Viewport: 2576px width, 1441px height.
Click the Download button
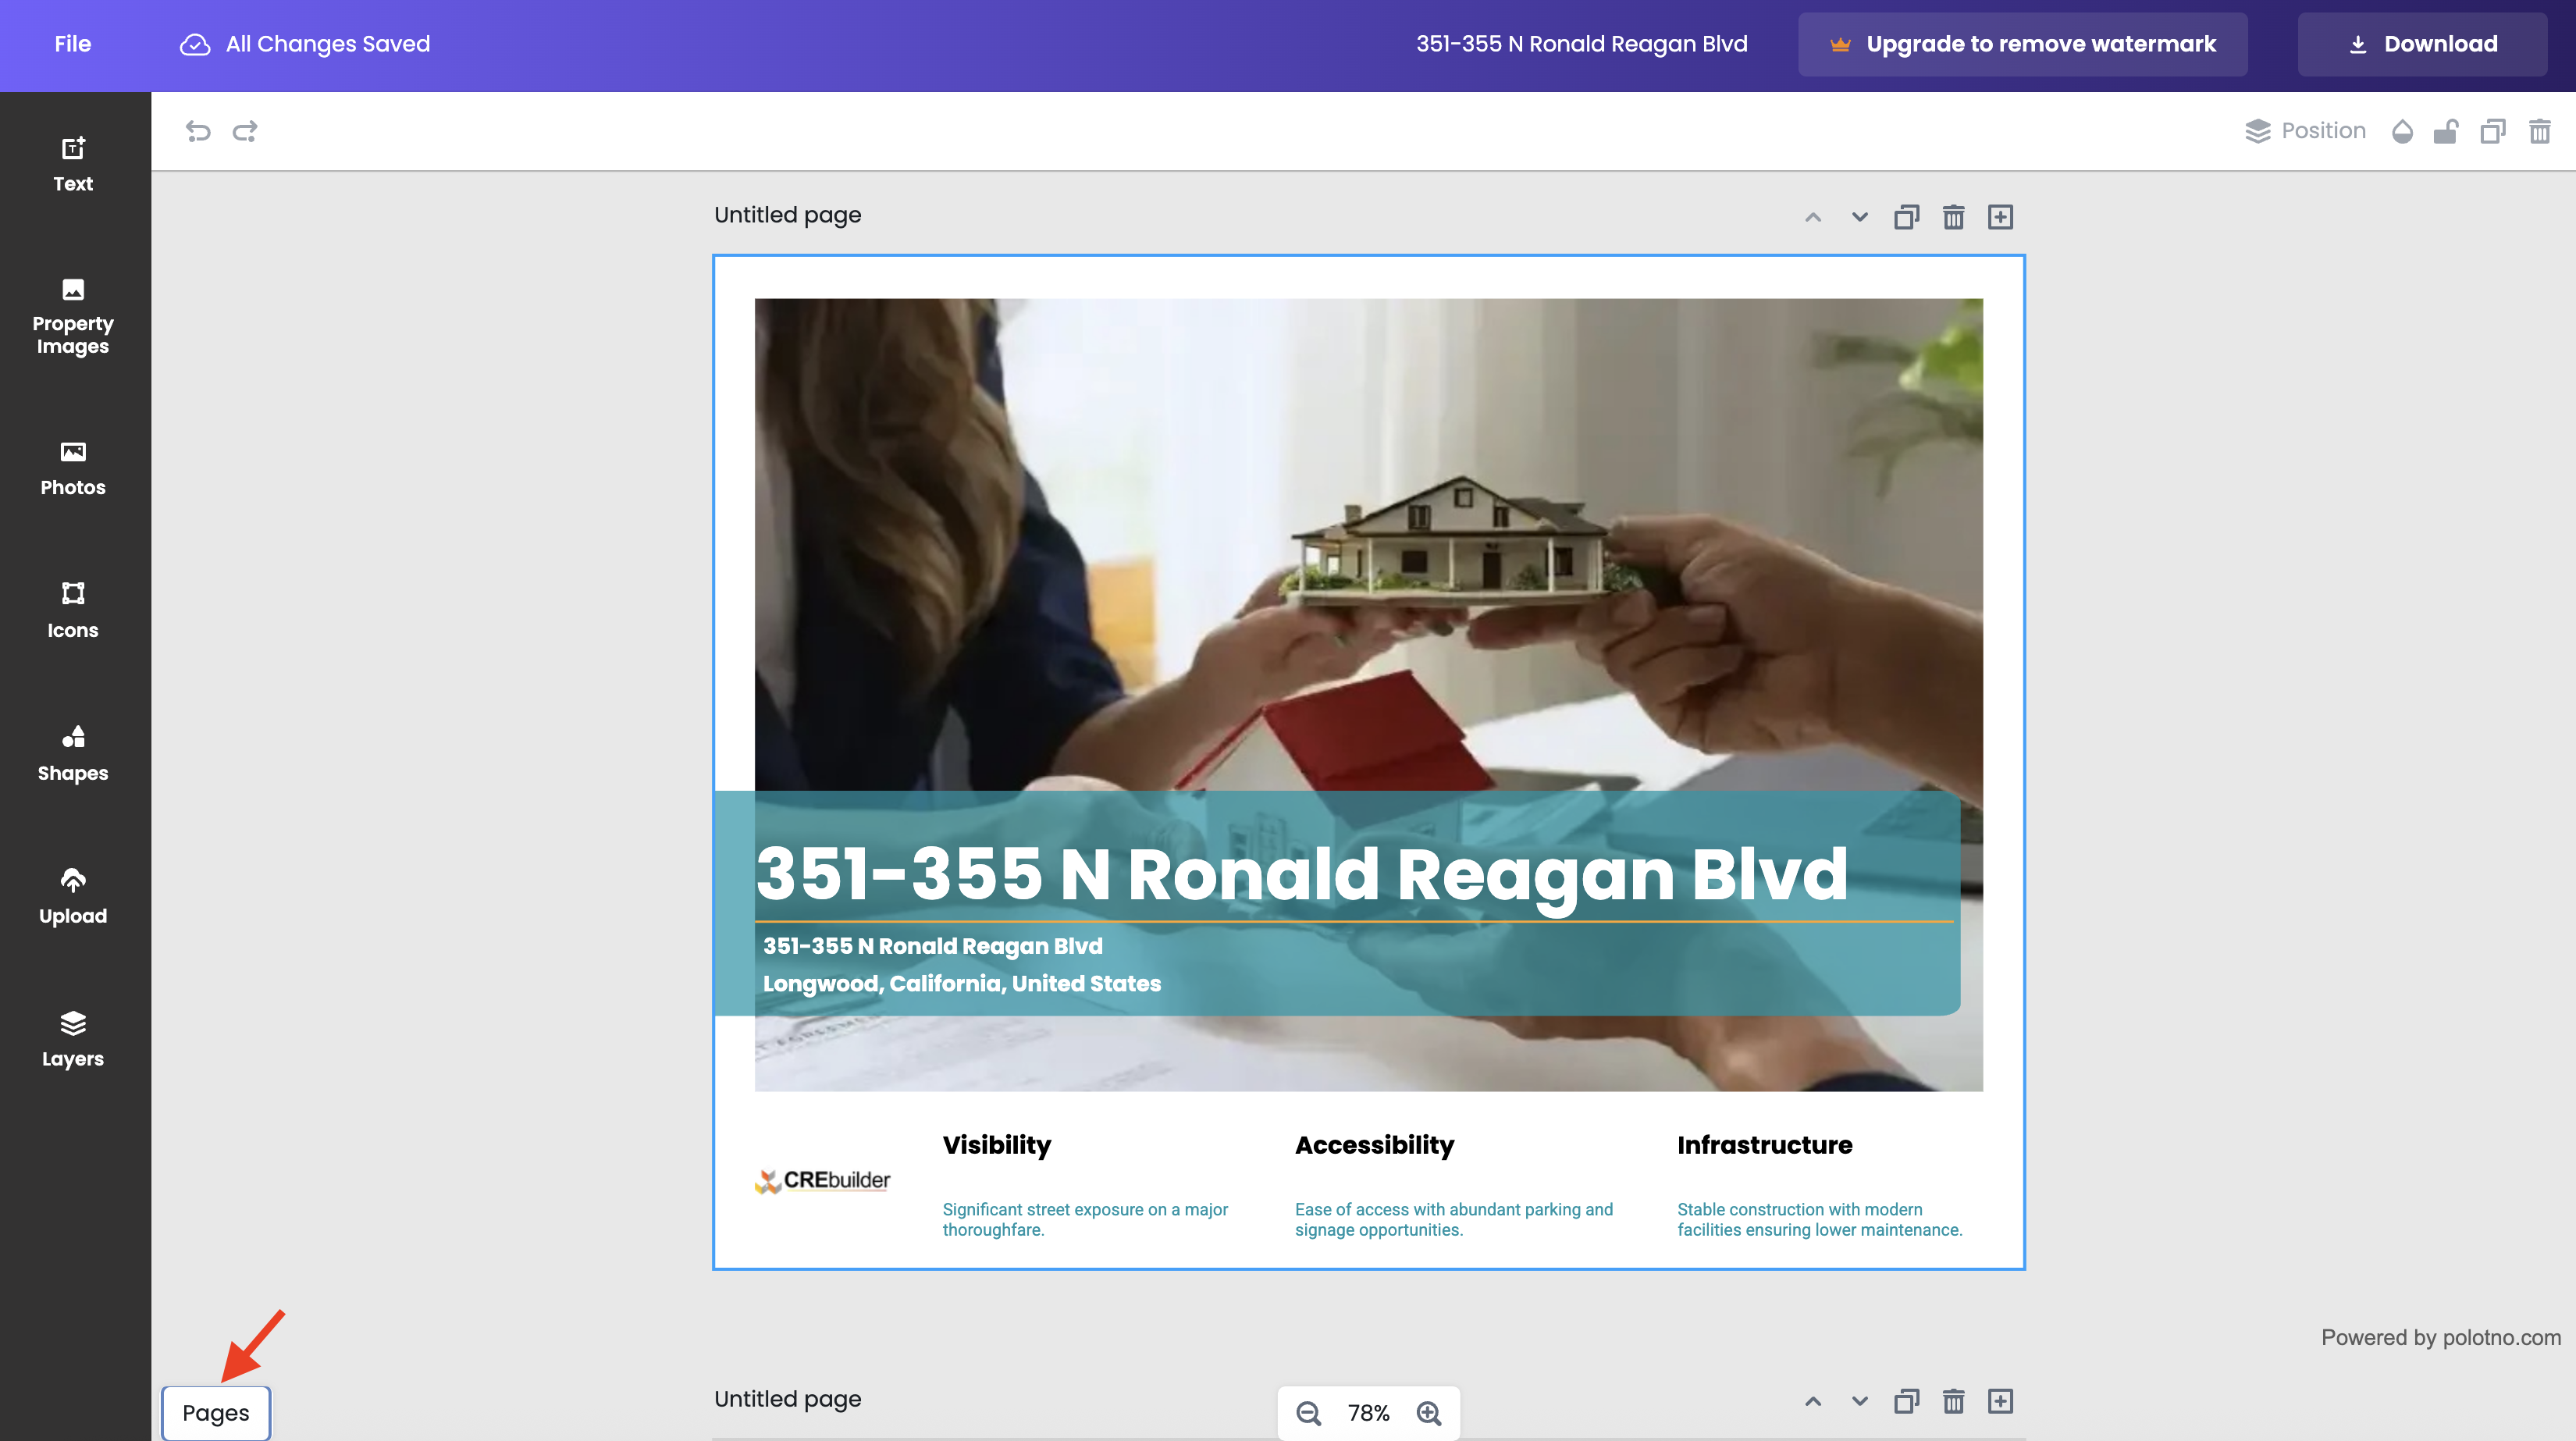(2422, 44)
